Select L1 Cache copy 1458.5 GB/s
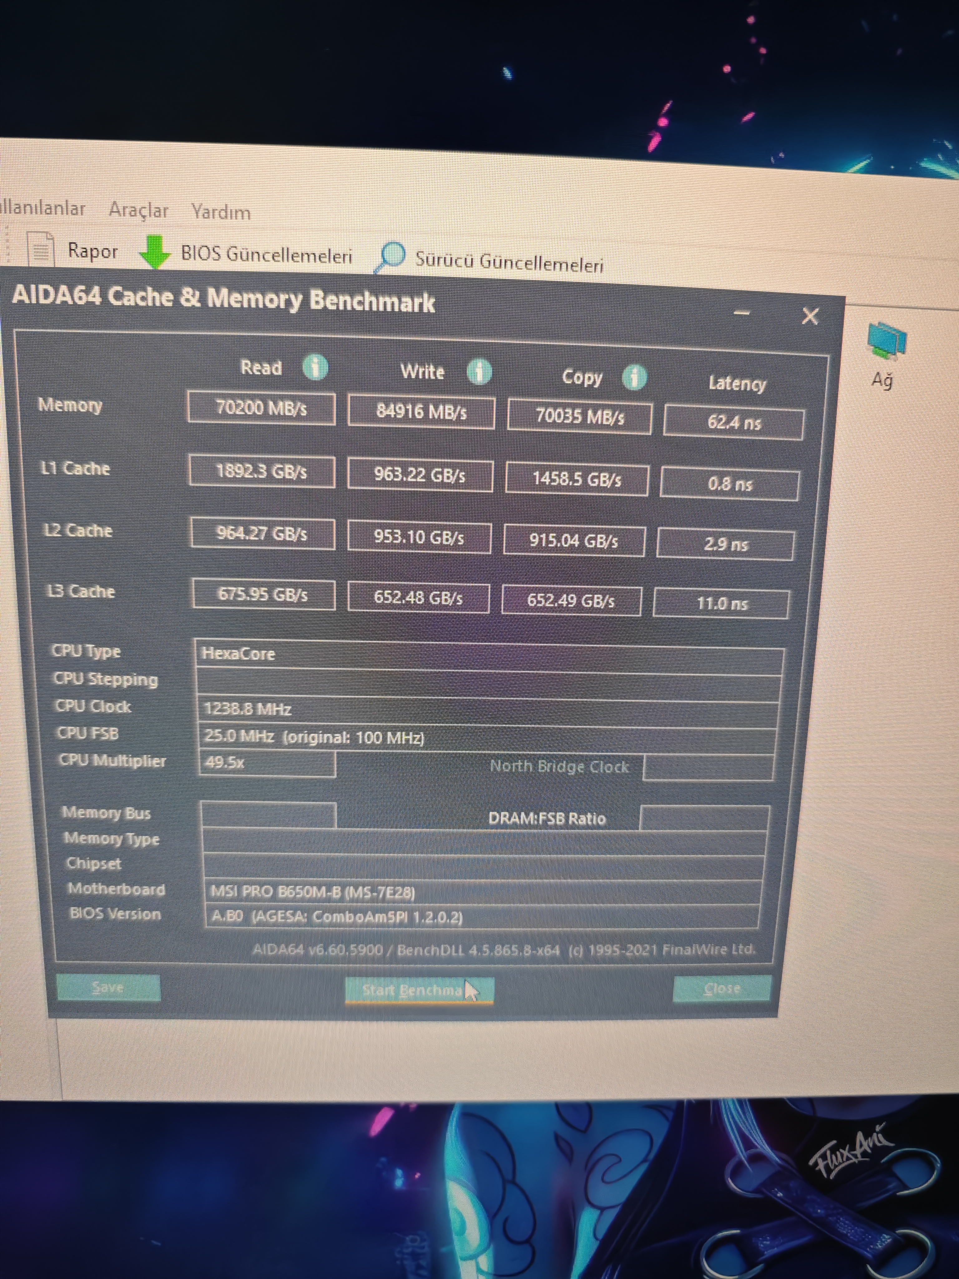This screenshot has height=1279, width=959. pyautogui.click(x=577, y=479)
